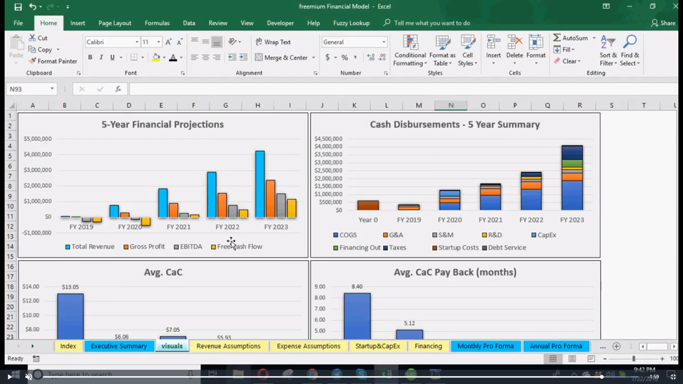Open the General number format dropdown
The width and height of the screenshot is (683, 384).
click(x=384, y=42)
